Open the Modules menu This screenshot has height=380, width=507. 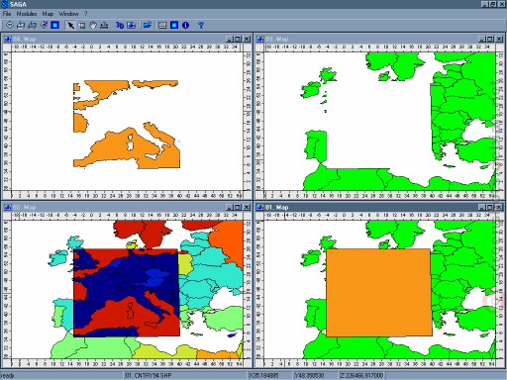click(27, 14)
